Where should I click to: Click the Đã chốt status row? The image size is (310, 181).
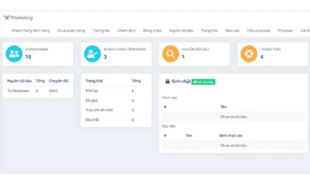click(x=116, y=119)
